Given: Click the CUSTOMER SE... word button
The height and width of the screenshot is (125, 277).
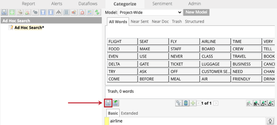Looking at the screenshot, I should coord(215,72).
